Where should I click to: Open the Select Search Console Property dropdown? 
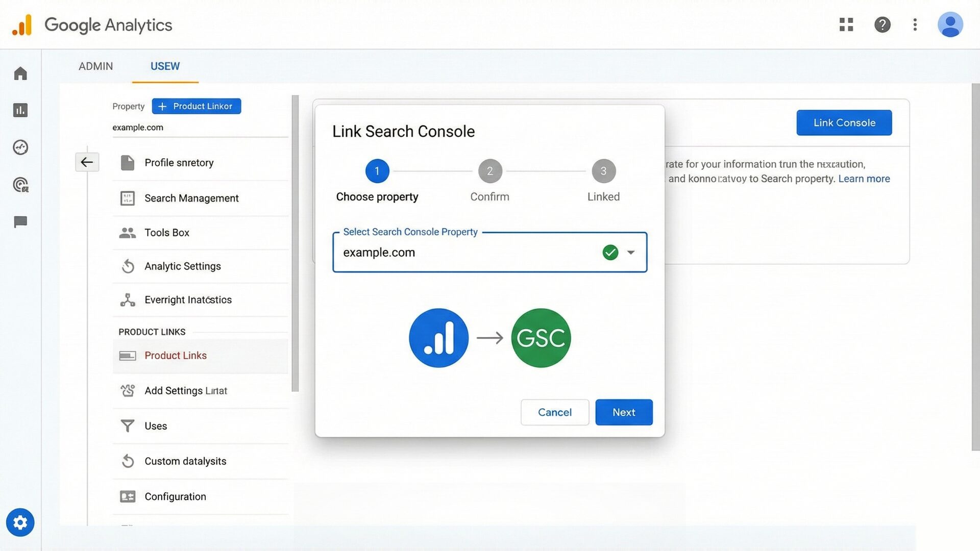pyautogui.click(x=631, y=252)
